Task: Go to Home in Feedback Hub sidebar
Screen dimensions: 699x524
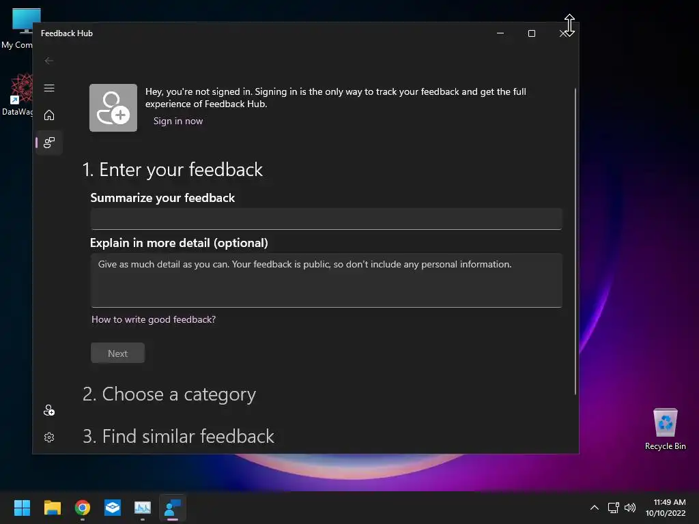Action: pyautogui.click(x=49, y=115)
